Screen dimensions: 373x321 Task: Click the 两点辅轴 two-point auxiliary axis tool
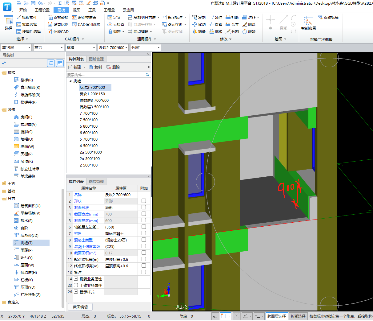coord(138,31)
